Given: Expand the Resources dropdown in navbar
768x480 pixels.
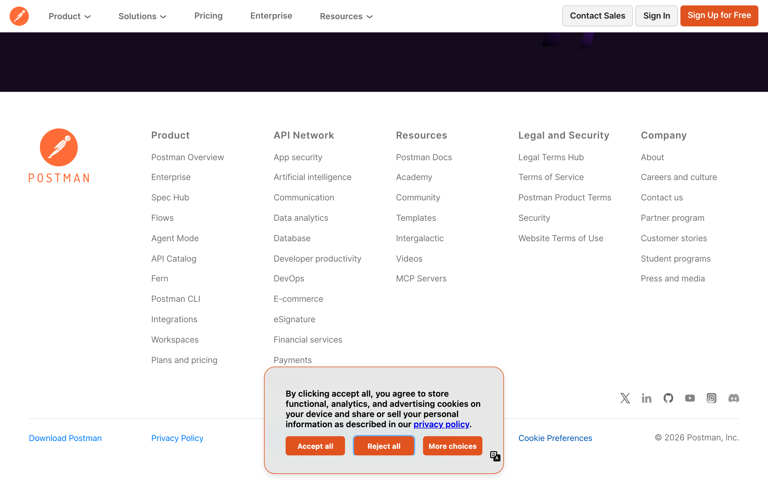Looking at the screenshot, I should (346, 16).
